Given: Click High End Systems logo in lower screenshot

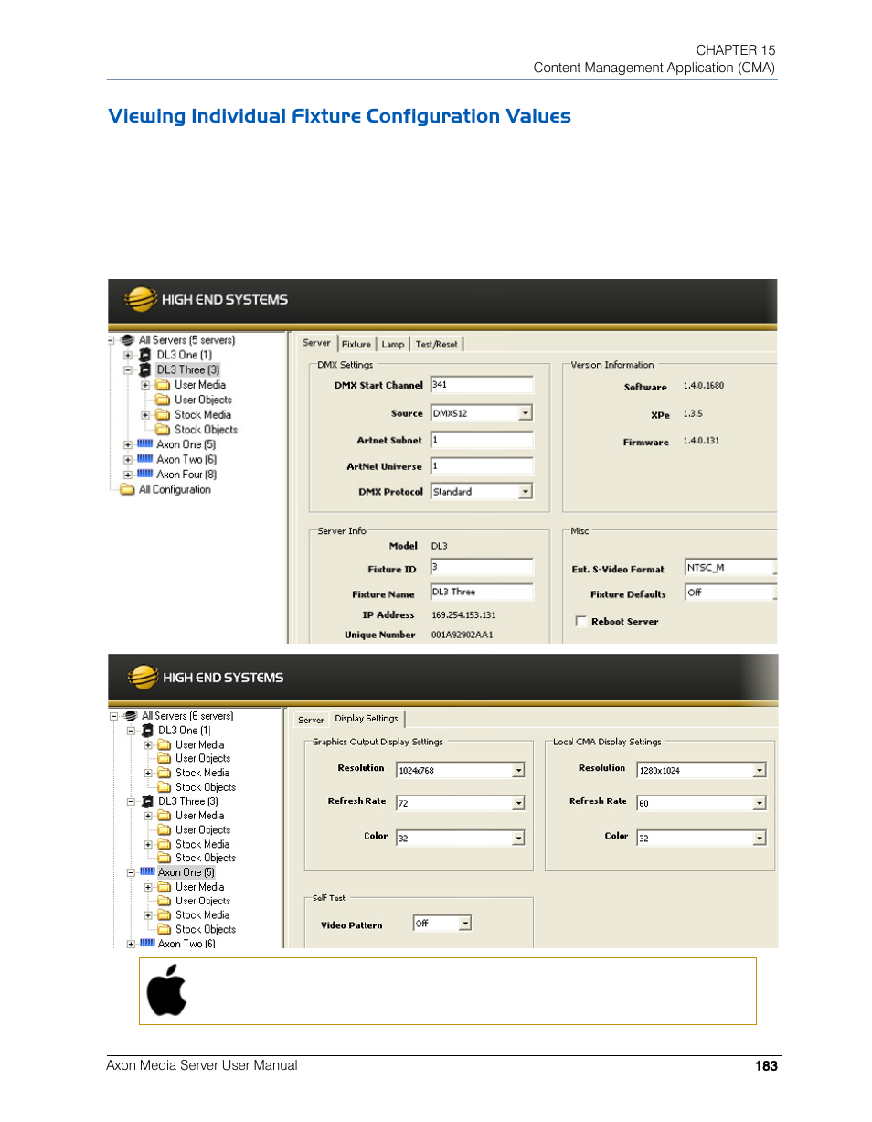Looking at the screenshot, I should point(206,678).
